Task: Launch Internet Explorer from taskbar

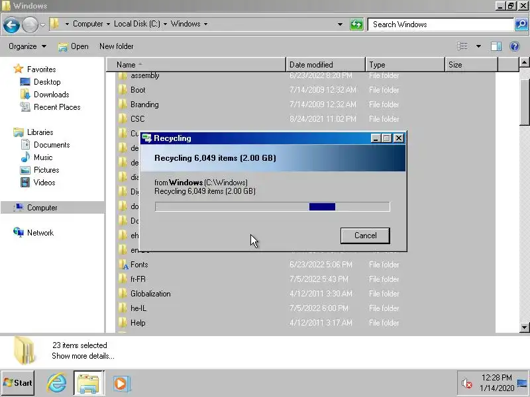Action: (x=56, y=383)
